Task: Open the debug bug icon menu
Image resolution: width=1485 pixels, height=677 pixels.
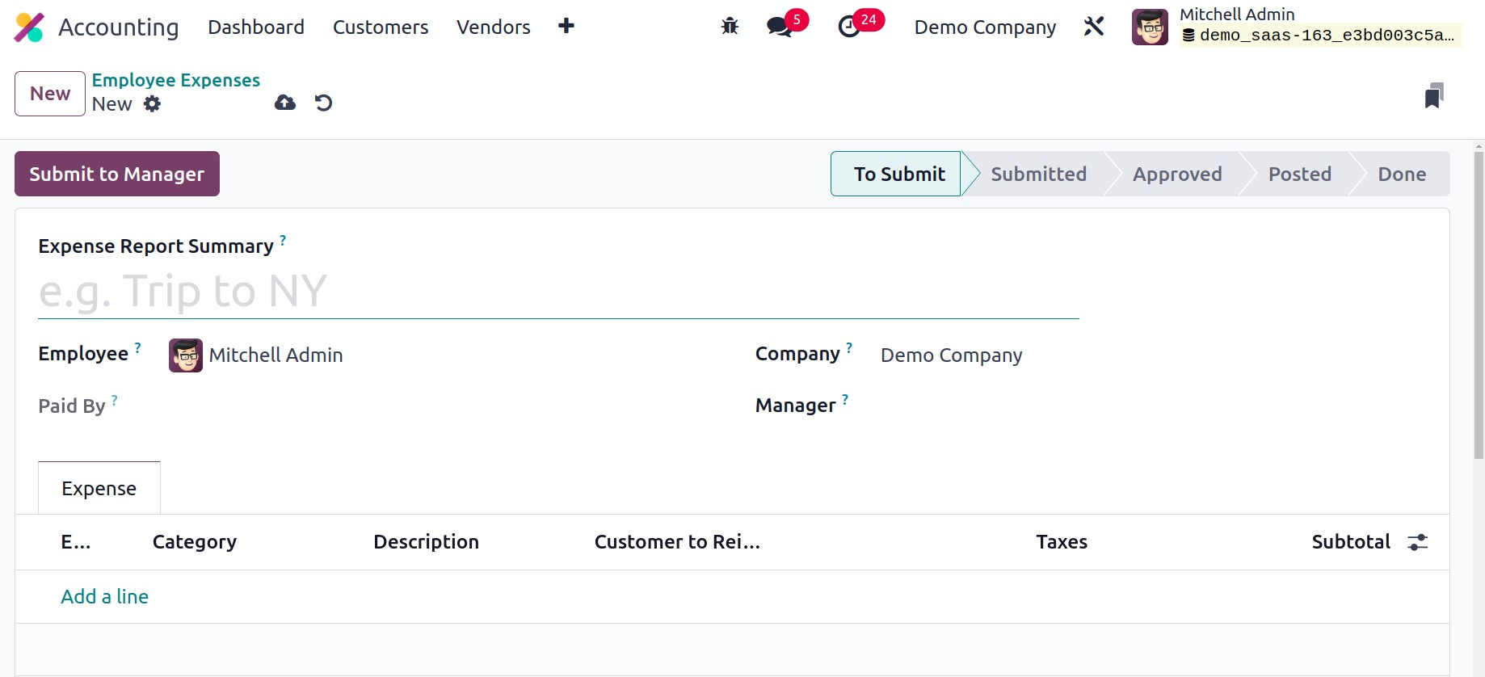Action: tap(730, 27)
